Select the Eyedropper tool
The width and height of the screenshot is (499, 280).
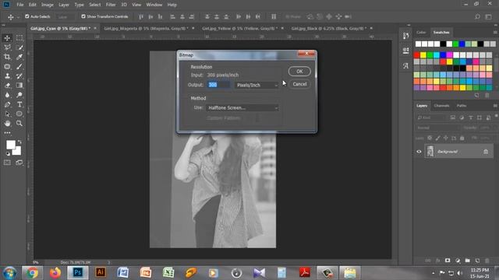point(19,57)
